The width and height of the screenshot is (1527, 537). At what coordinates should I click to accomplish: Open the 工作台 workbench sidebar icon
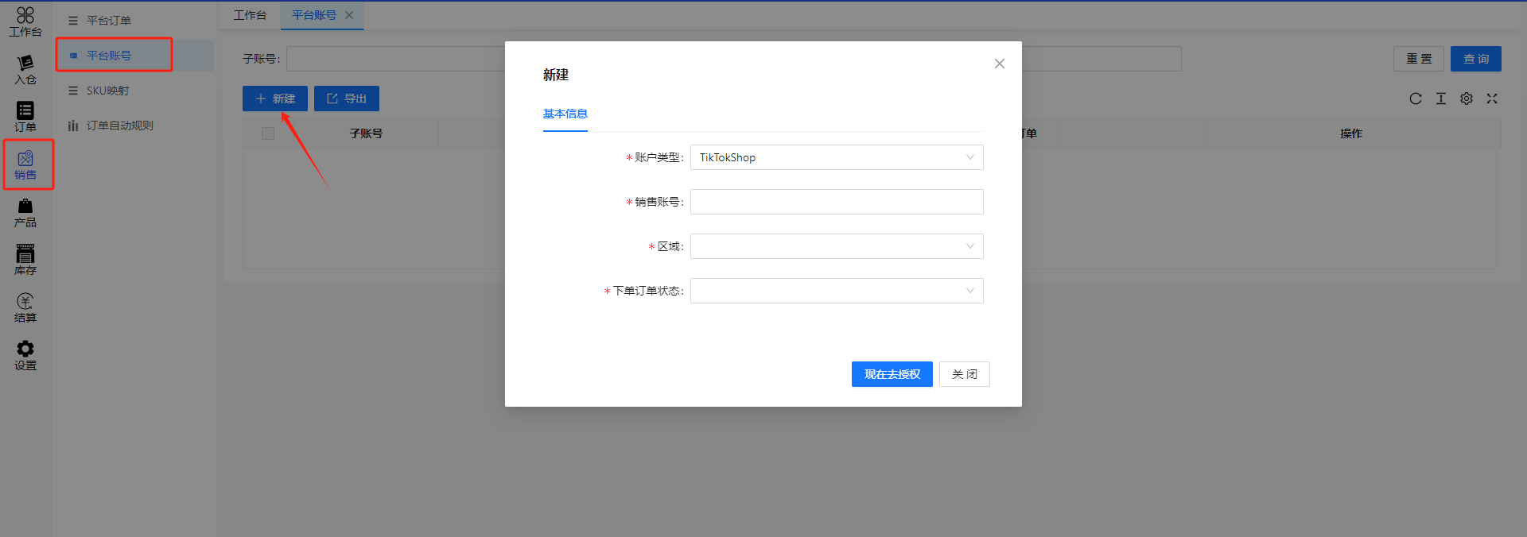[25, 21]
